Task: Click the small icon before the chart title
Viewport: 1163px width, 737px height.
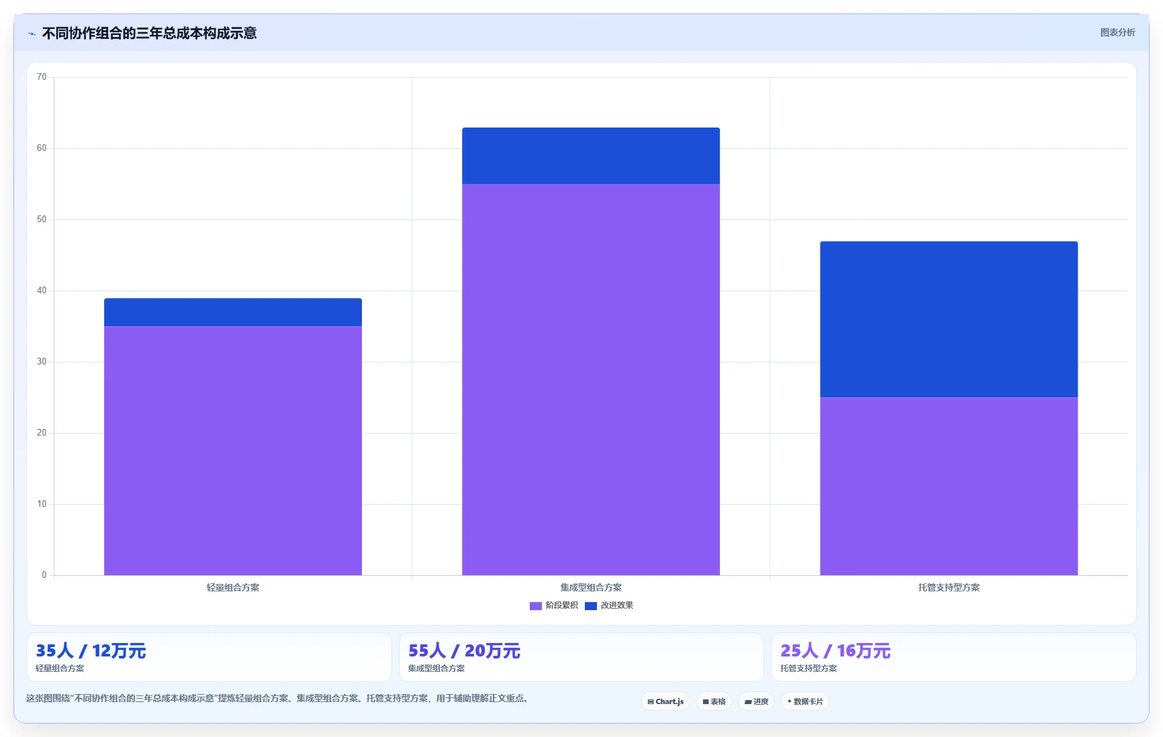Action: pos(32,34)
